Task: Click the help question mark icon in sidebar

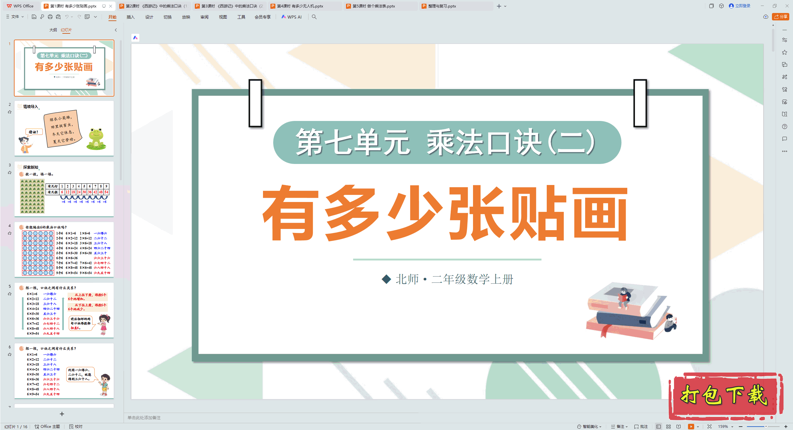Action: [x=784, y=127]
